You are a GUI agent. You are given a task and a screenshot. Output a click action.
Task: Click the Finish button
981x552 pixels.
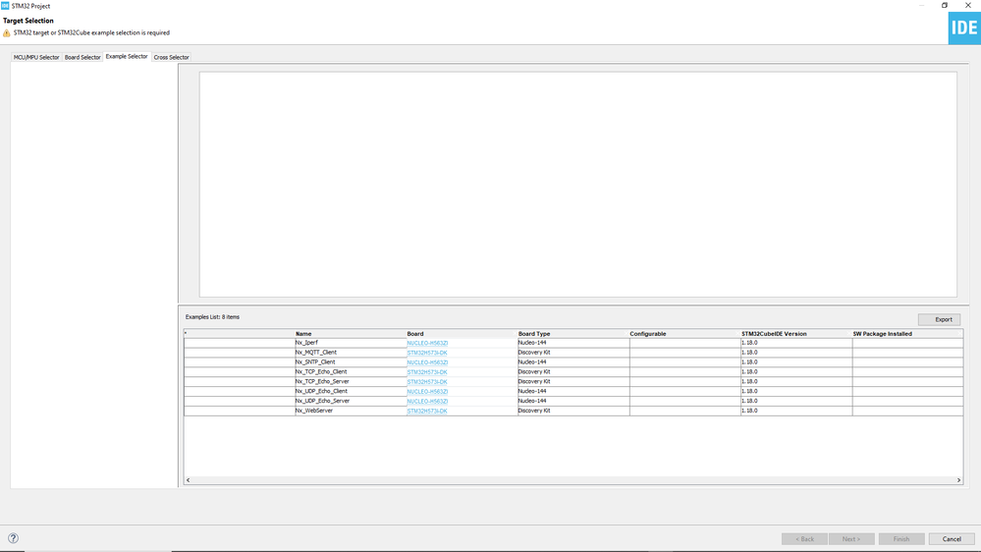pos(901,539)
